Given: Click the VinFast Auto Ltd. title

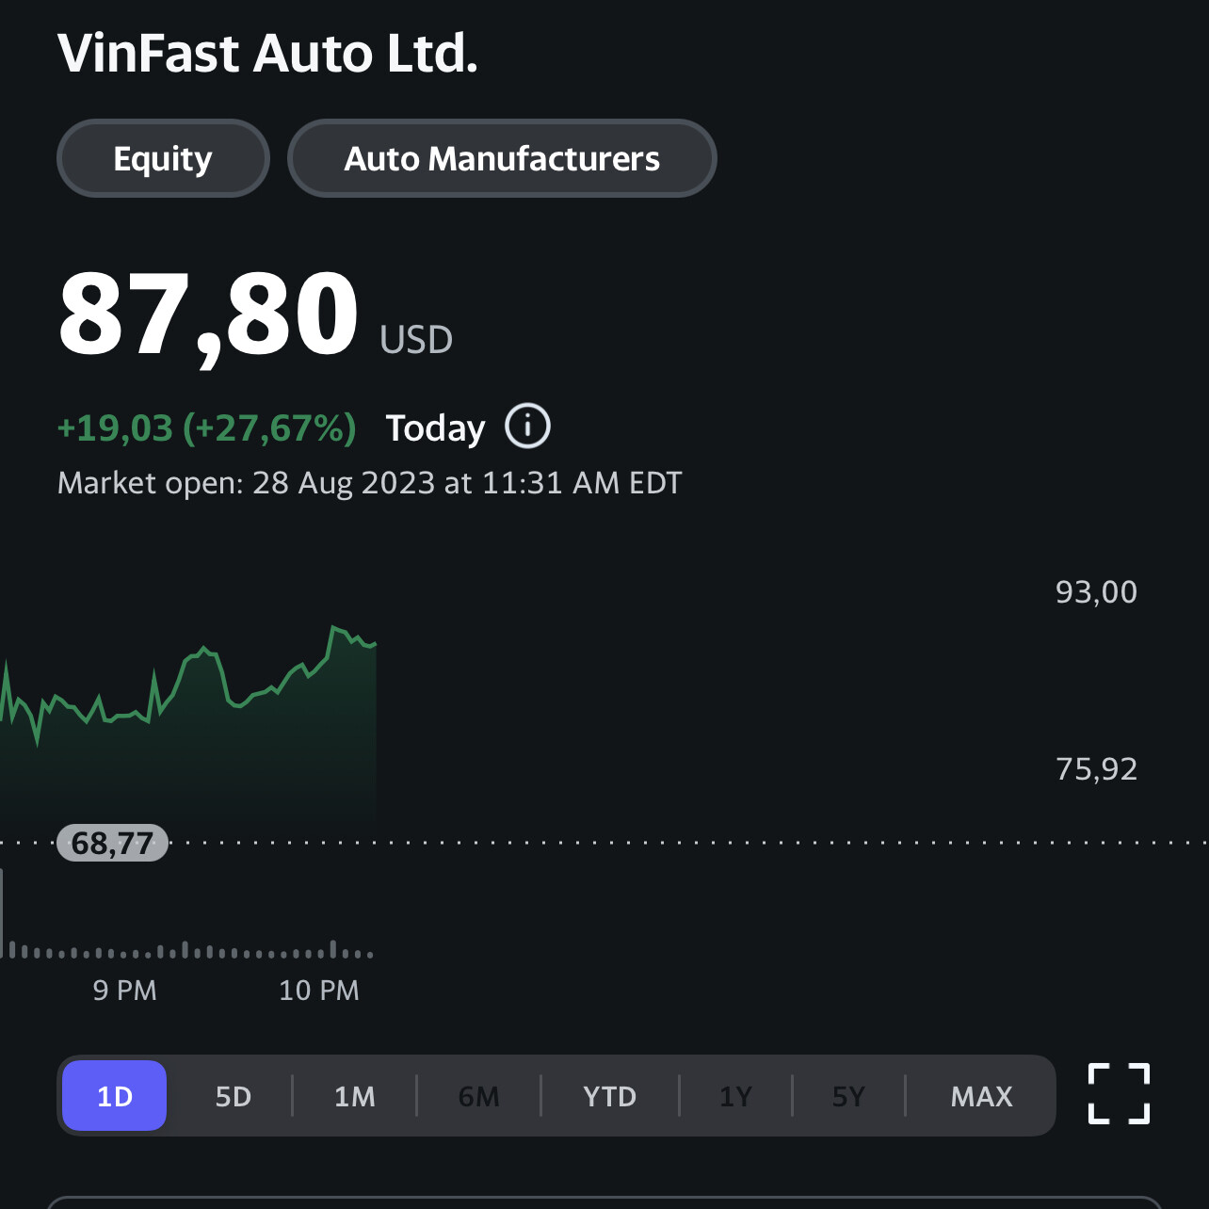Looking at the screenshot, I should [x=267, y=53].
